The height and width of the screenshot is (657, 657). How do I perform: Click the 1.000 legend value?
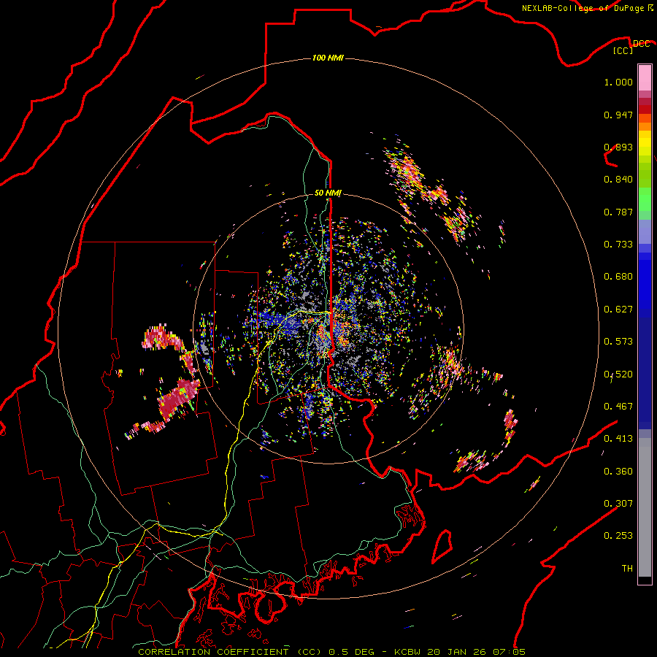[x=618, y=82]
